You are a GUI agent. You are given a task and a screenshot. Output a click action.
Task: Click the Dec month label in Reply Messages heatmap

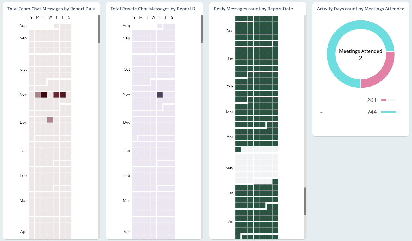point(229,31)
